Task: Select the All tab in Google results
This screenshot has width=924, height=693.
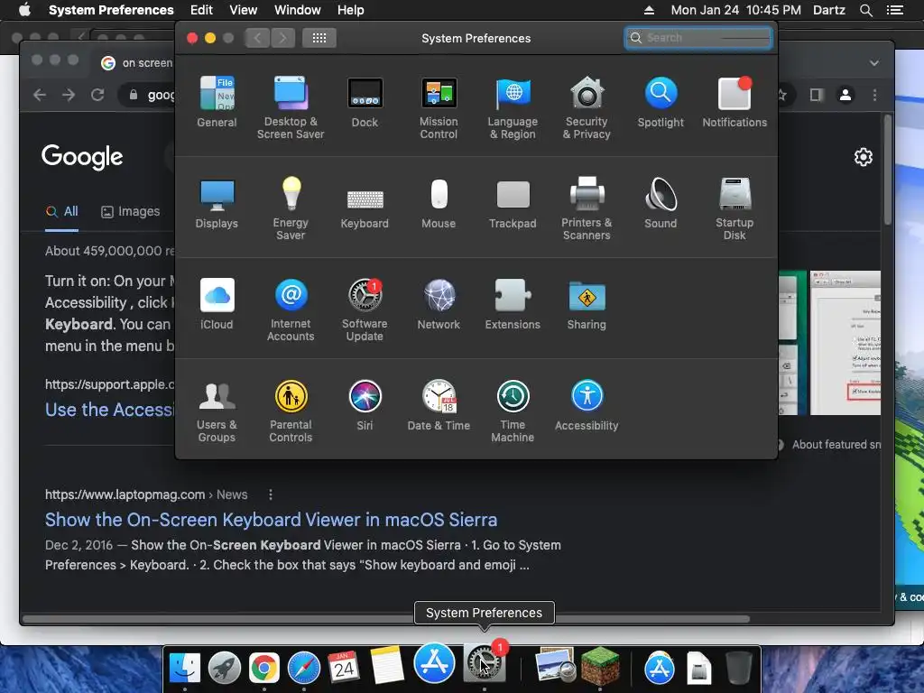Action: coord(62,211)
